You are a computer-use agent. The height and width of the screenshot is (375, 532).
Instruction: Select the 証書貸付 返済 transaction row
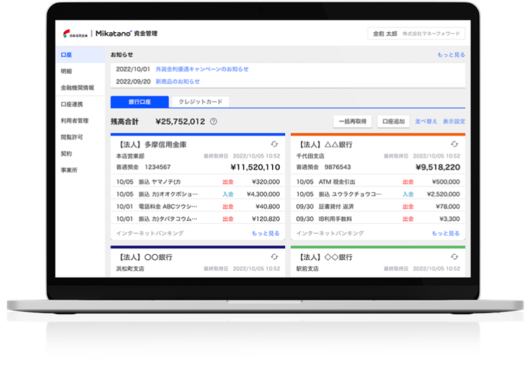coord(378,206)
